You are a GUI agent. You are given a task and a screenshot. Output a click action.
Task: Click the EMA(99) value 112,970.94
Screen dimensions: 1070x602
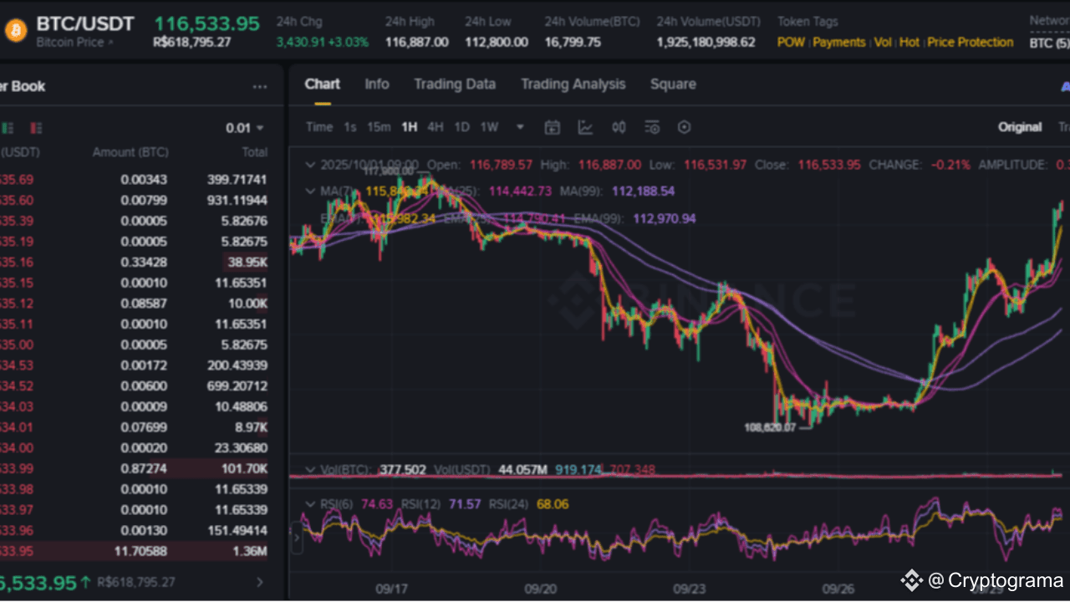tap(664, 219)
